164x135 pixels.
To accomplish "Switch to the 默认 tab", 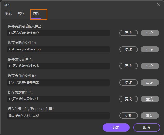I will tap(9, 13).
